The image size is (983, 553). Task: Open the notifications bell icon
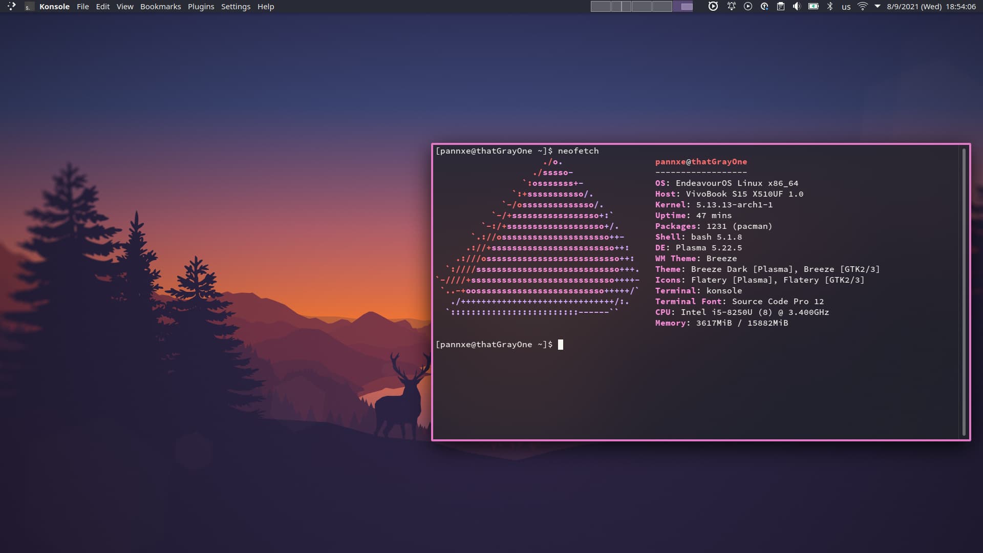(732, 7)
